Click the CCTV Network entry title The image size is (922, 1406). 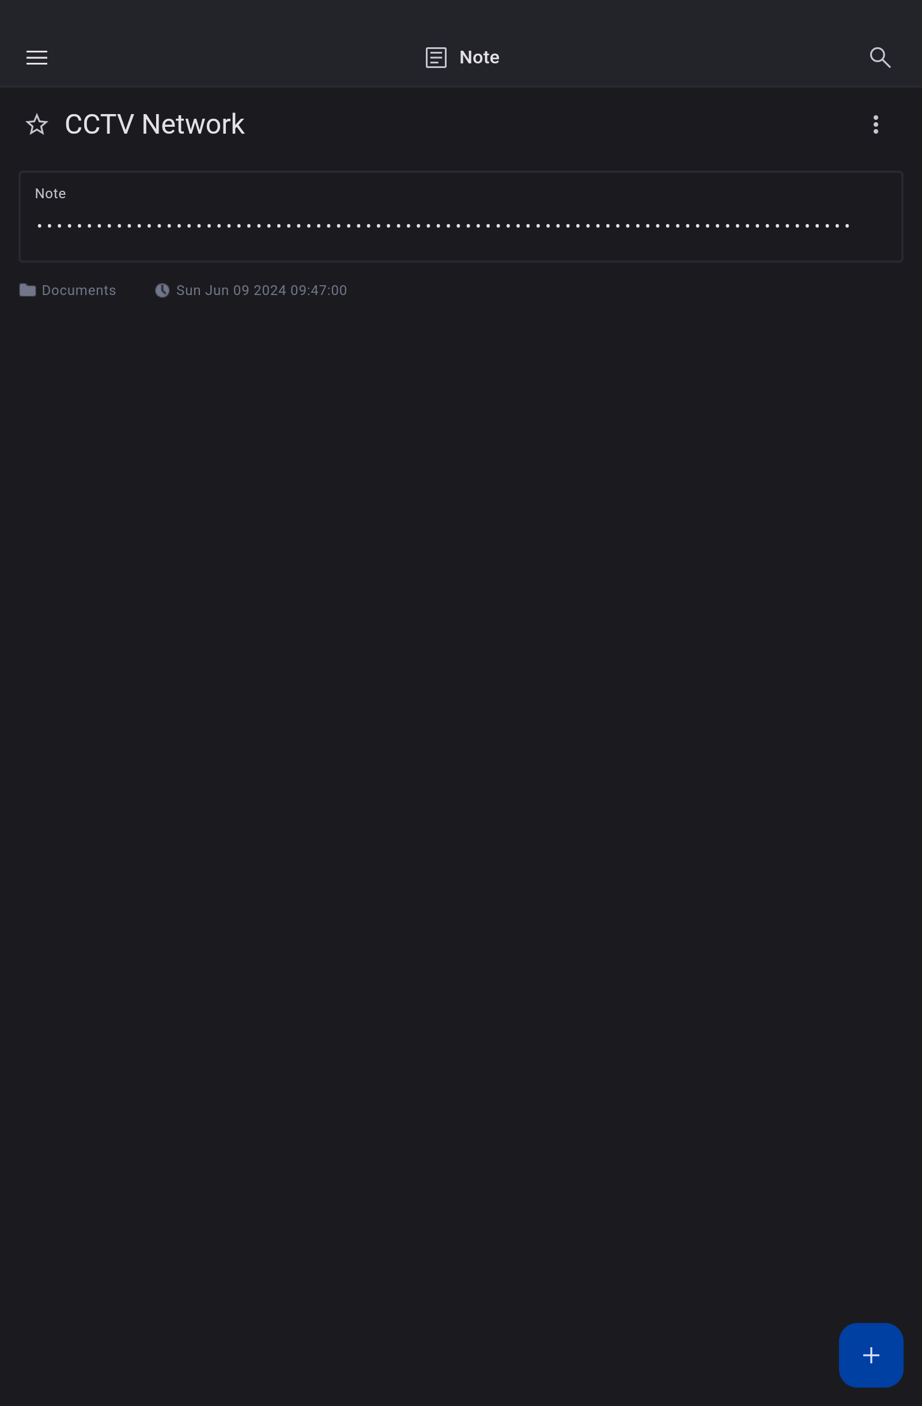[154, 124]
